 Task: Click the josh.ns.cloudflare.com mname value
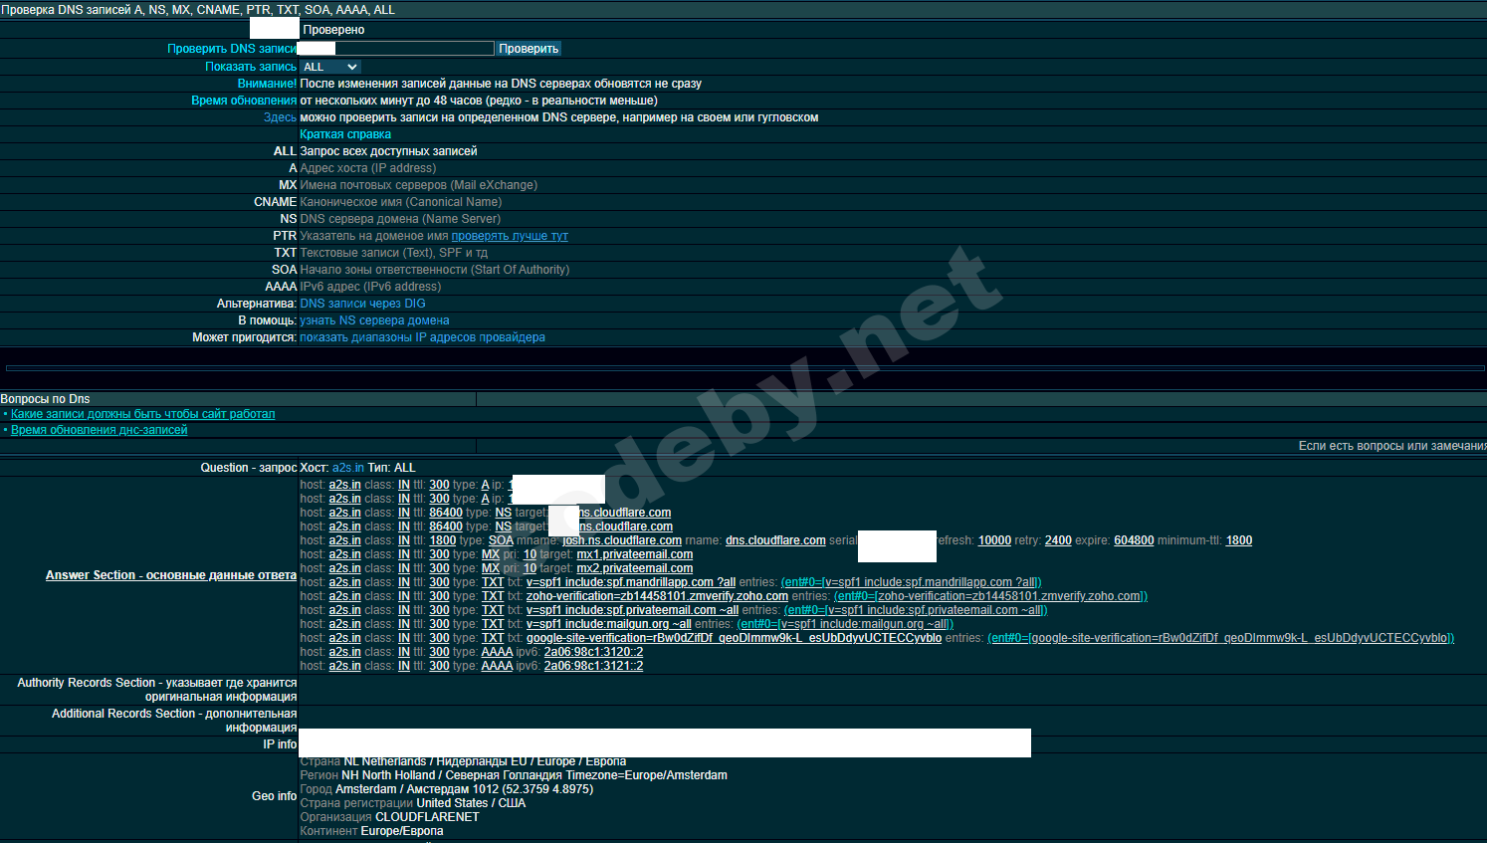[x=622, y=540]
